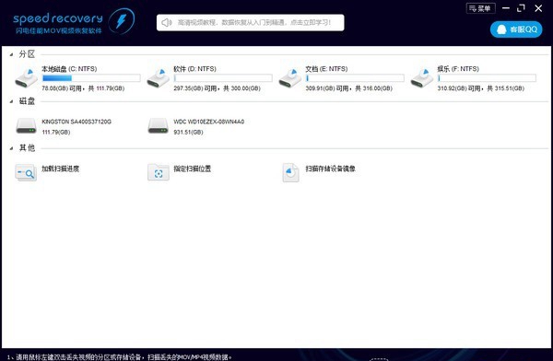Click the 软件 (D: NTFS) label
The image size is (553, 361).
point(195,69)
